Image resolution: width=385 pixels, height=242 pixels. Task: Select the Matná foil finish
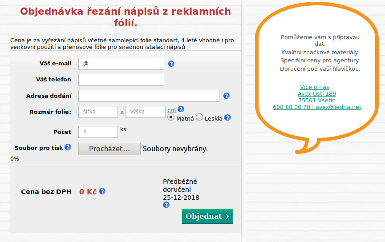171,118
